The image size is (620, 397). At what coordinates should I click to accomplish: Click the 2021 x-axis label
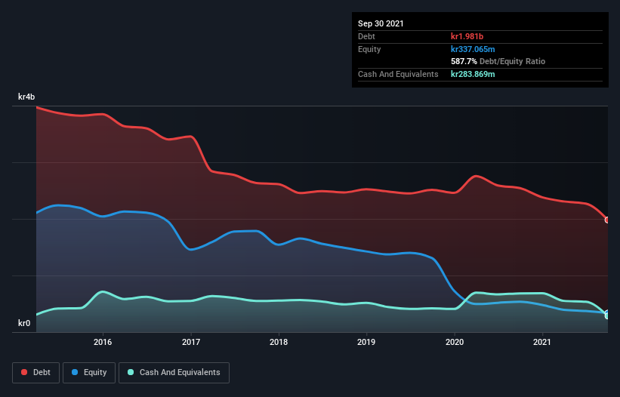(x=542, y=342)
